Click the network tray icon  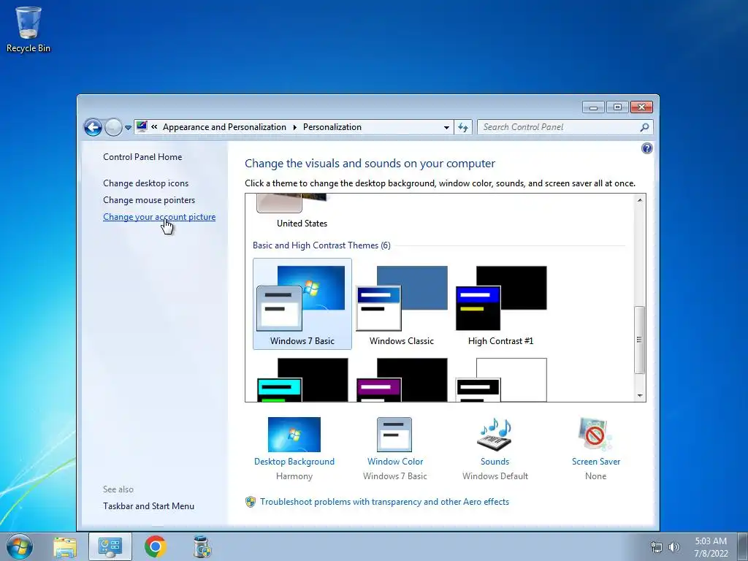(657, 547)
